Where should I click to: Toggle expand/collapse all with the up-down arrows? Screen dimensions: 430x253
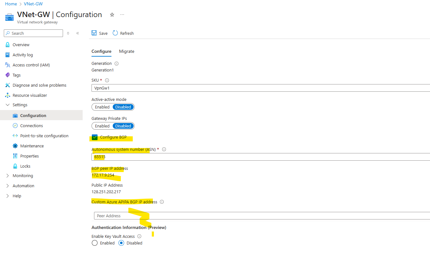68,33
